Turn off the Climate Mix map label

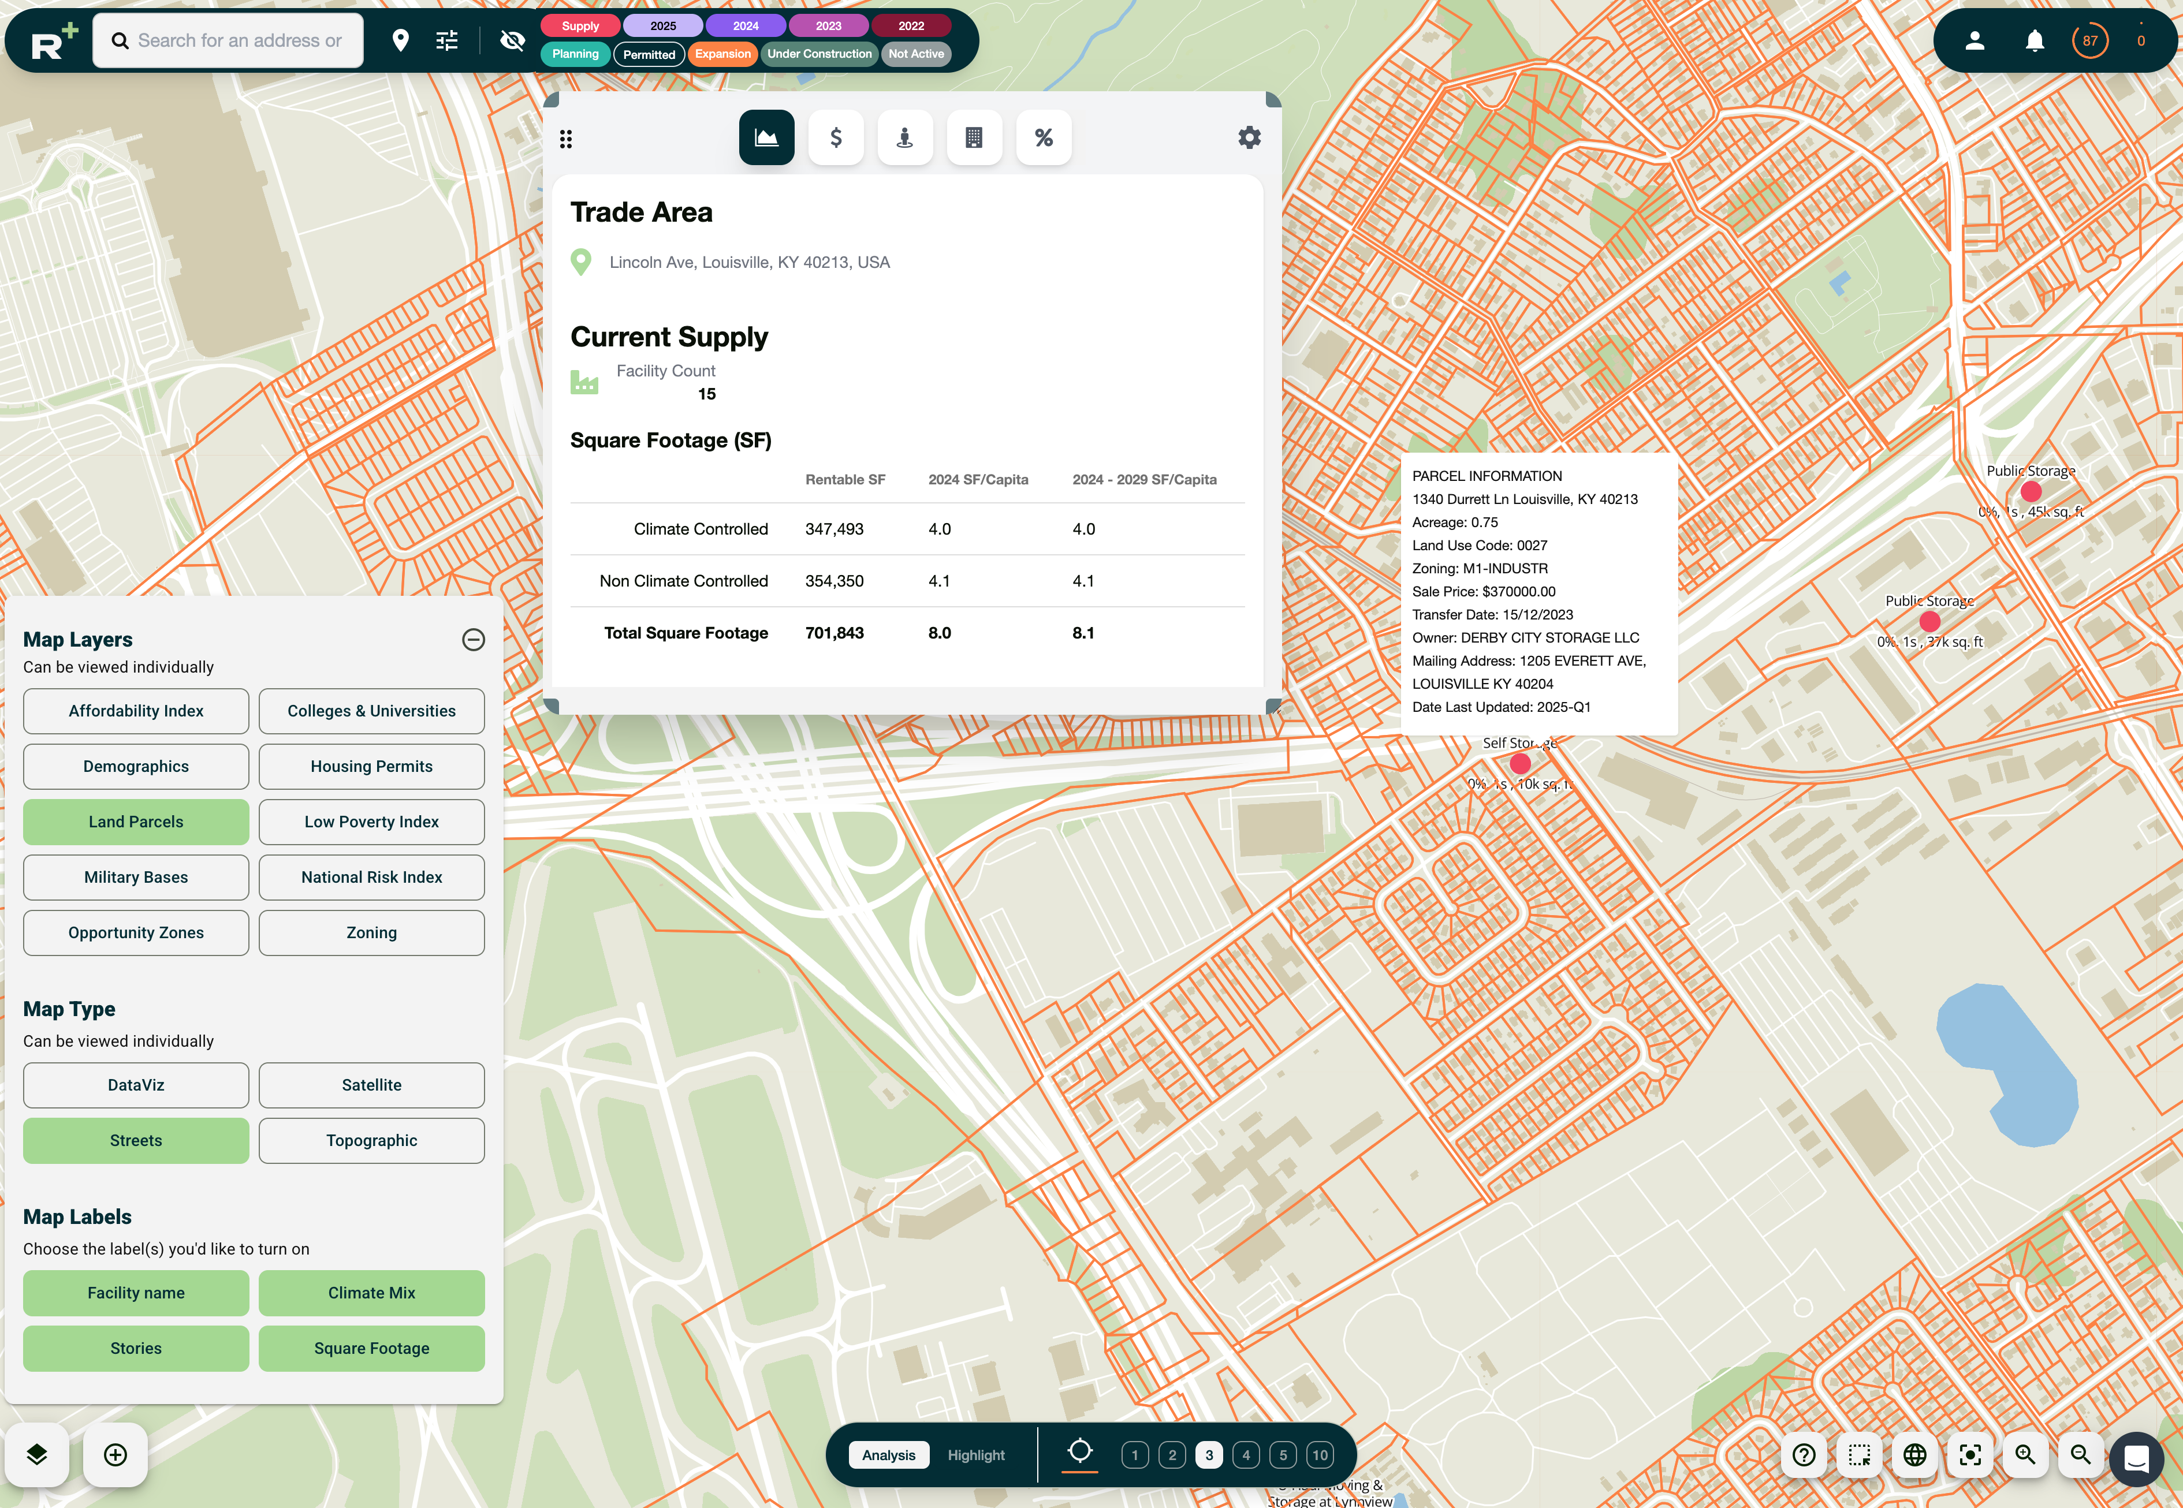point(371,1293)
